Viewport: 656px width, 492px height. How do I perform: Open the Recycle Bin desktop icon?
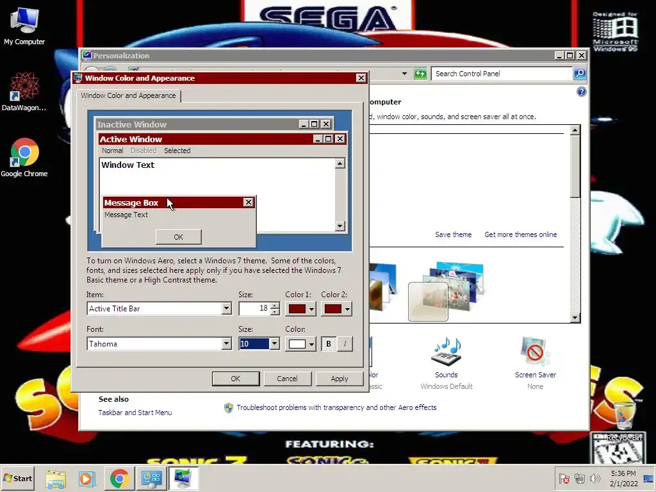coord(624,420)
